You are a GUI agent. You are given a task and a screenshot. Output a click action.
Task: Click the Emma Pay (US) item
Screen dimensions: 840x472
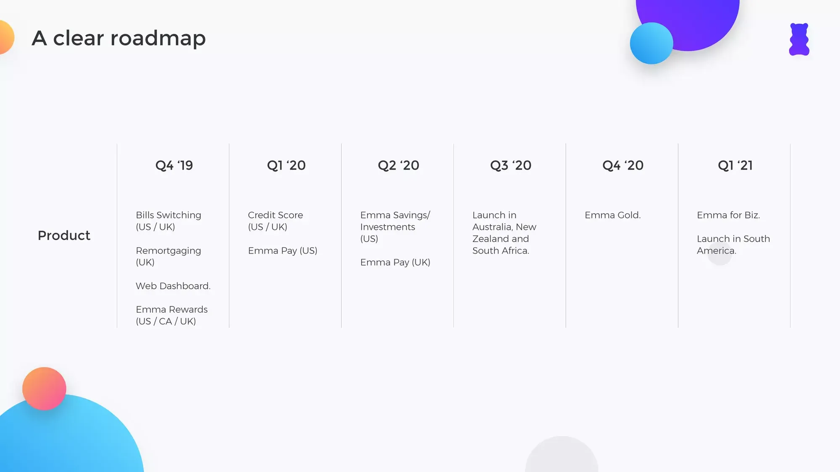click(x=283, y=251)
